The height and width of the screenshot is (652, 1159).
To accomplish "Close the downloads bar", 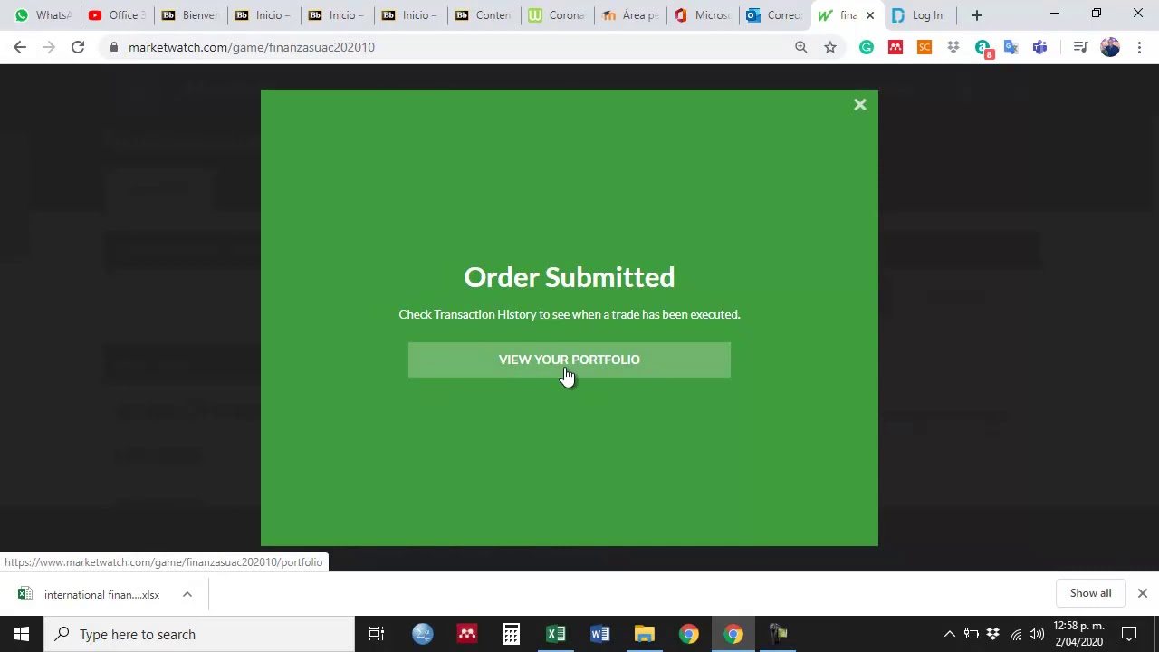I will 1143,593.
